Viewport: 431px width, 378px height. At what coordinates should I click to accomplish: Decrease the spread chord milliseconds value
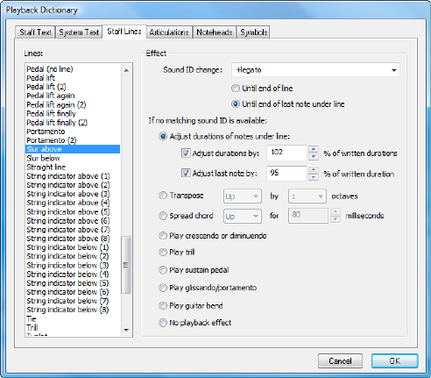tap(336, 219)
